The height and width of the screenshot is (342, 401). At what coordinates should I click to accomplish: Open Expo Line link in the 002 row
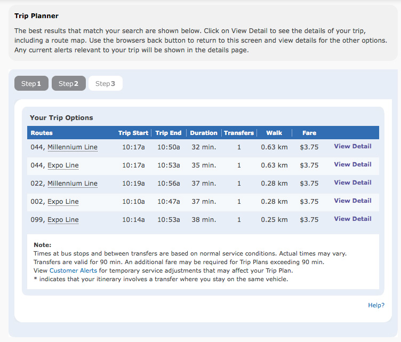(x=63, y=202)
